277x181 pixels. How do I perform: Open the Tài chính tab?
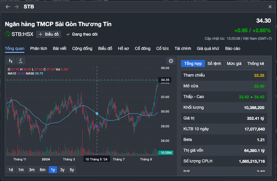tap(183, 48)
